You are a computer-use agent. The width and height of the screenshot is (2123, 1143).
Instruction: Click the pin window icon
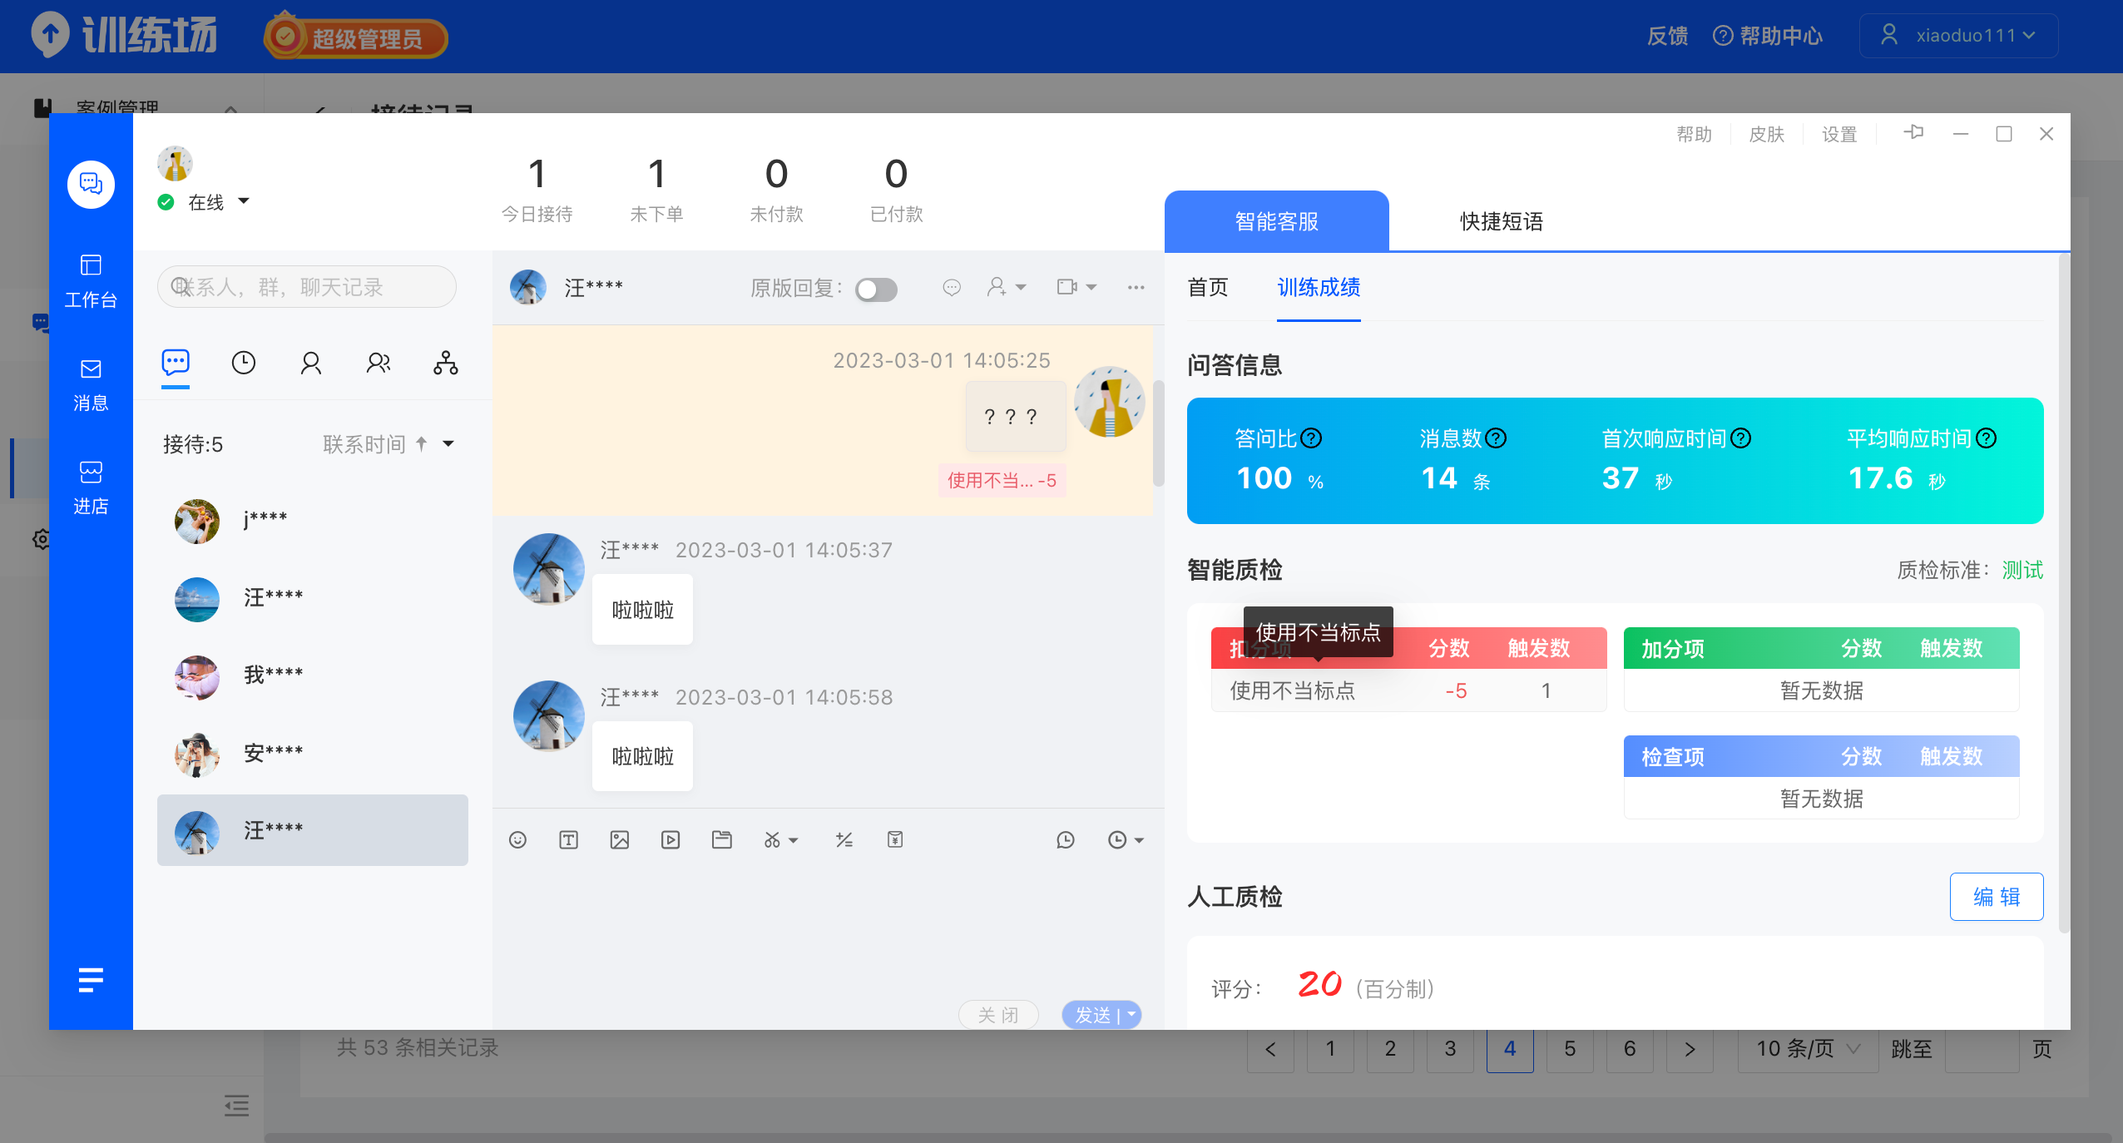pos(1913,133)
